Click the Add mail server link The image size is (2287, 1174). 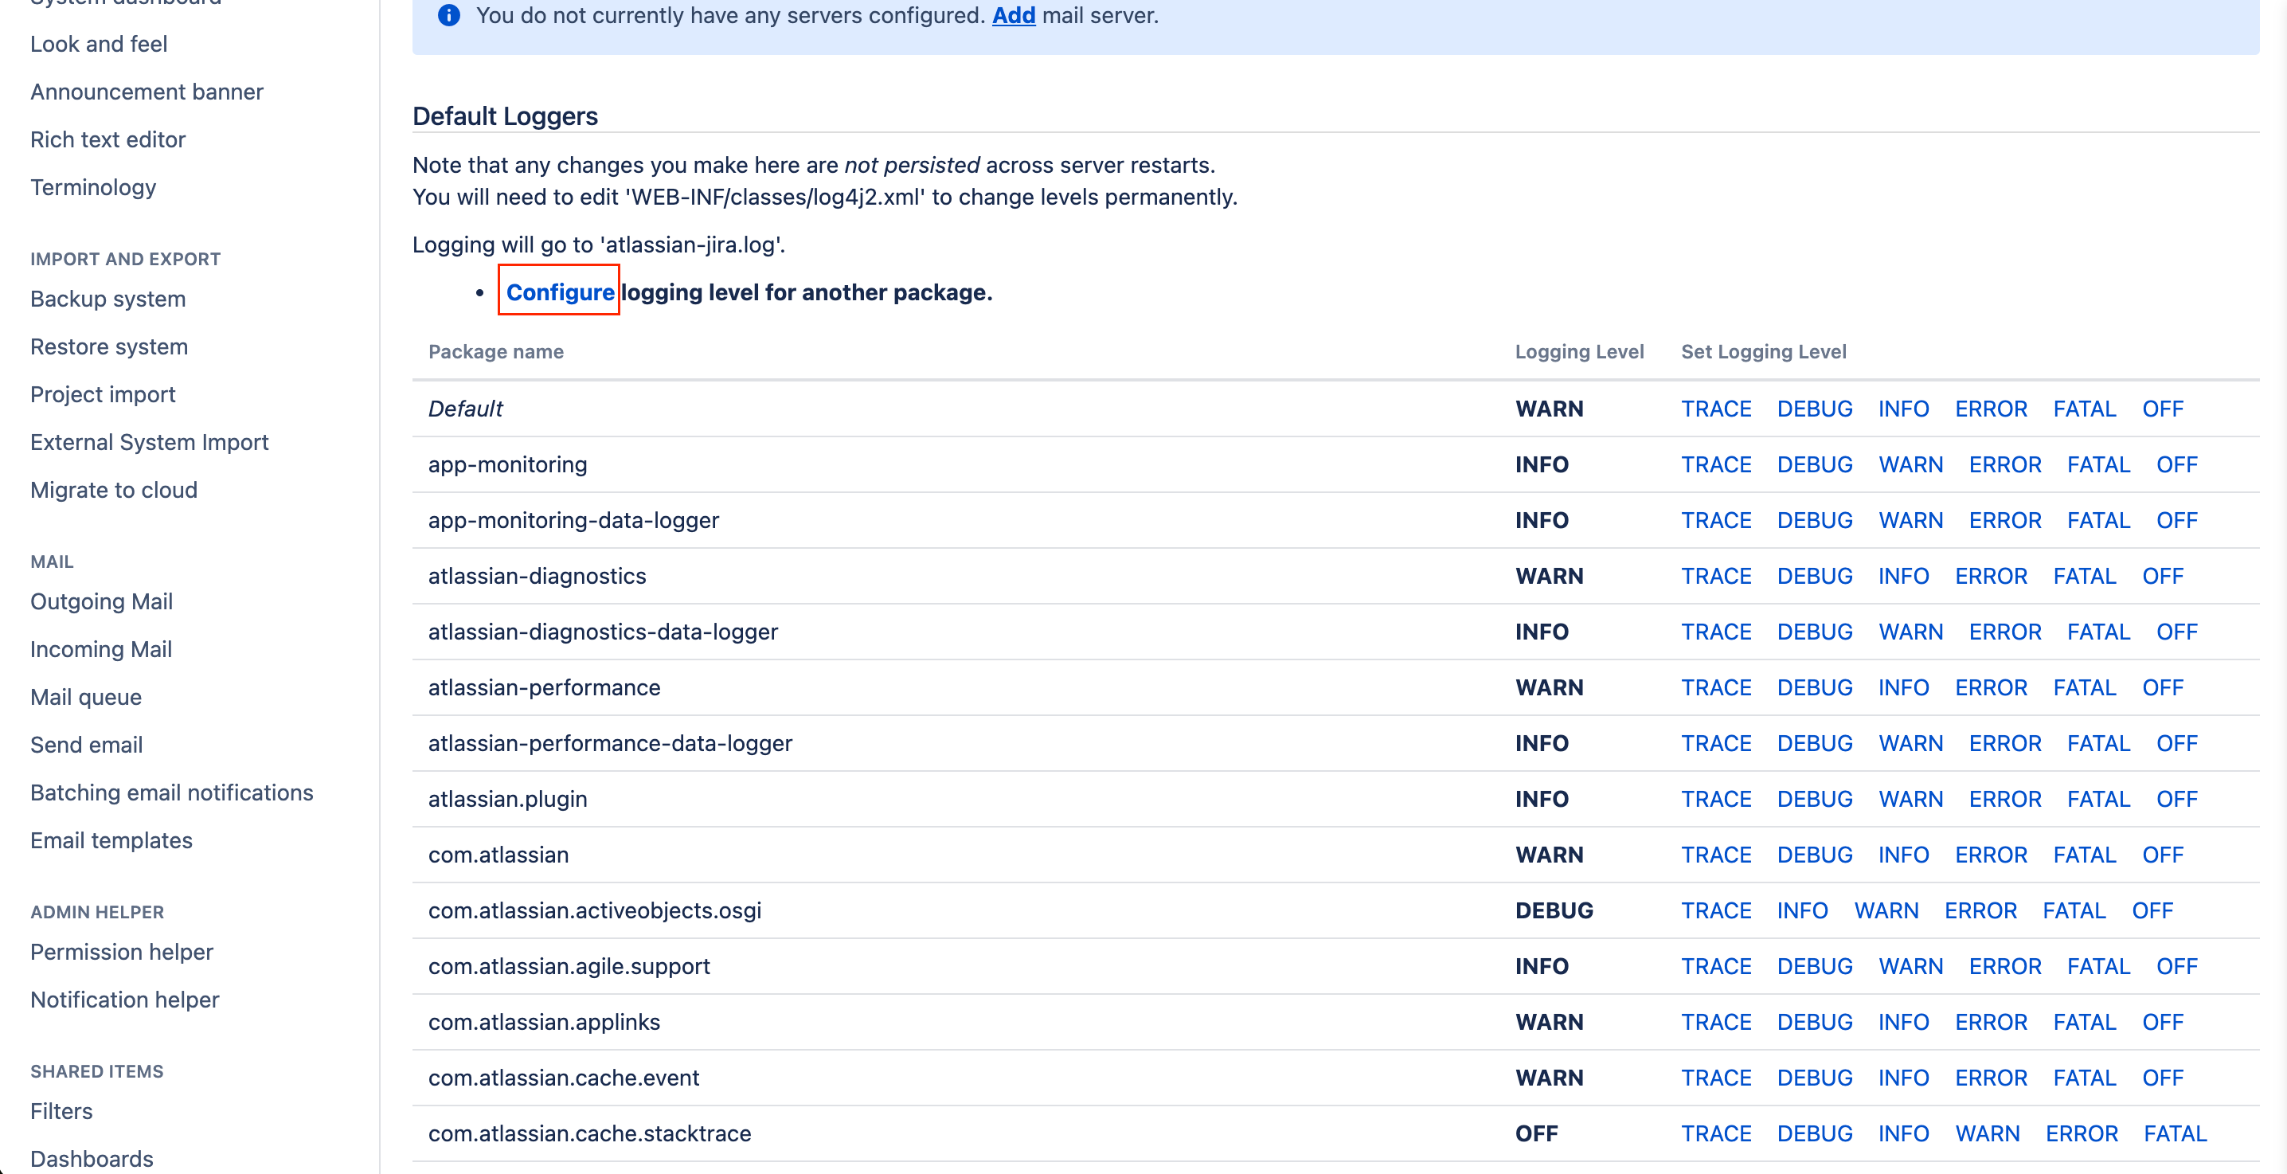point(1013,15)
